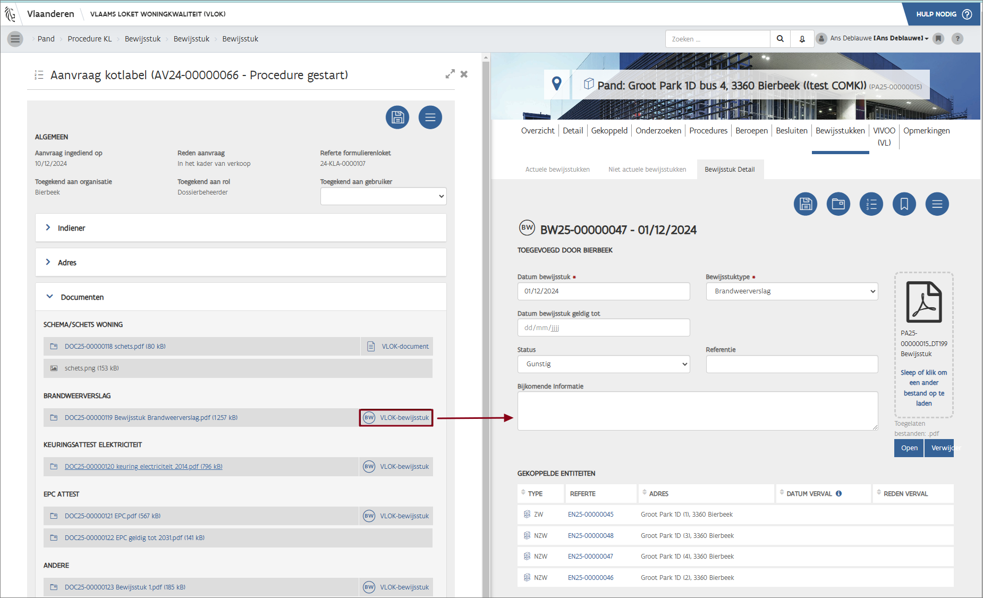Open the keuring electriciteit 2014.pdf link
Viewport: 983px width, 598px height.
143,467
